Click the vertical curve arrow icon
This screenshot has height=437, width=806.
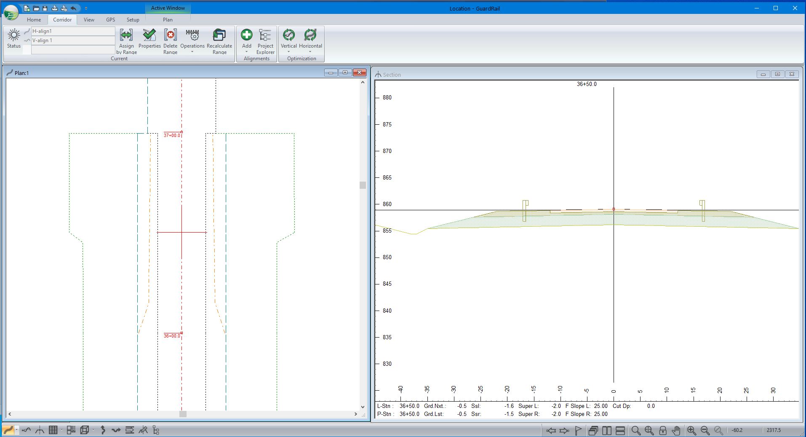click(x=103, y=430)
